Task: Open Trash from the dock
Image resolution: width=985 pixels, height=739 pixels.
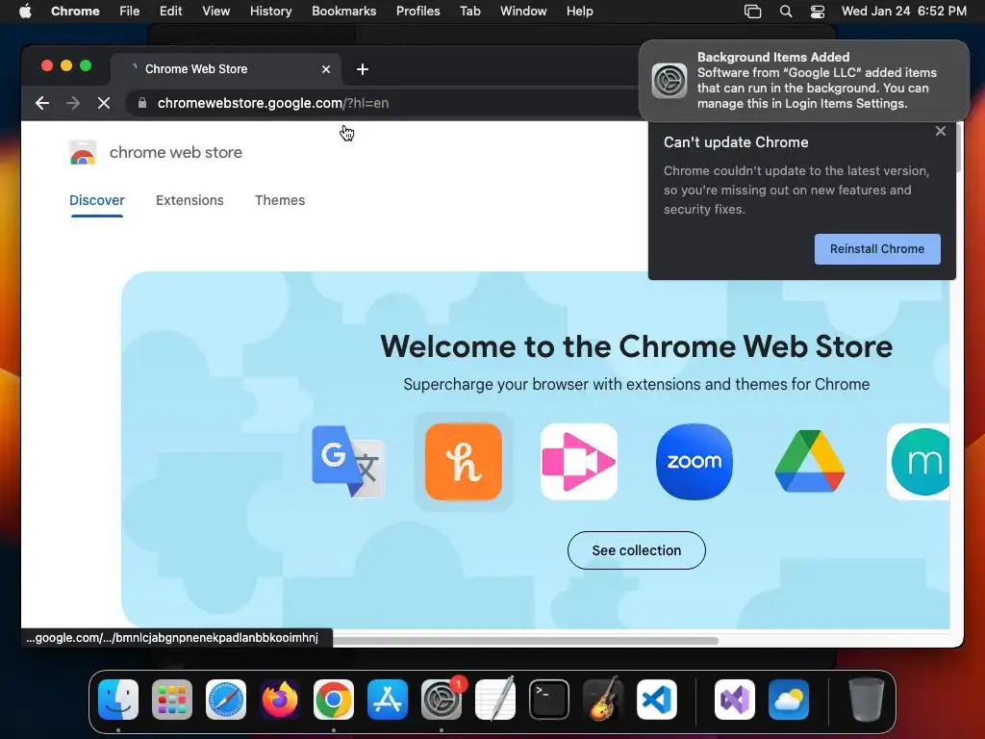Action: click(867, 700)
